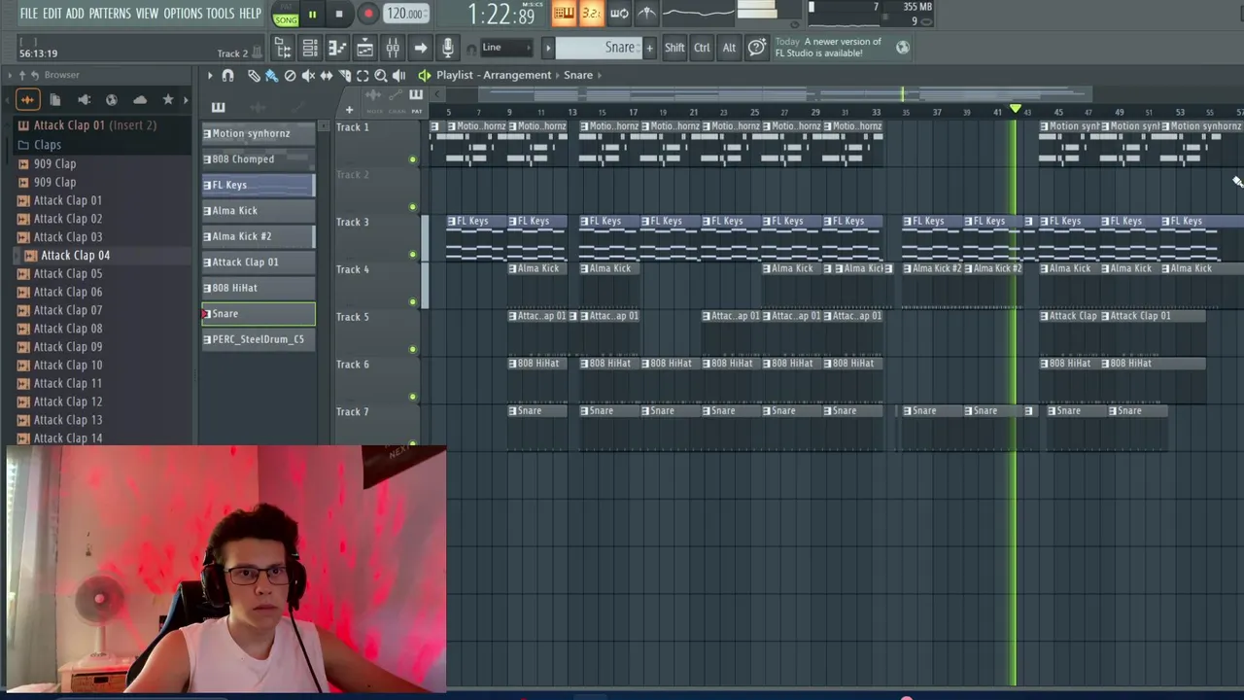Screen dimensions: 1244x700
Task: Select FL Keys pattern in picker
Action: tap(259, 185)
